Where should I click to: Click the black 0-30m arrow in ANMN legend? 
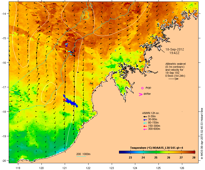pos(145,116)
